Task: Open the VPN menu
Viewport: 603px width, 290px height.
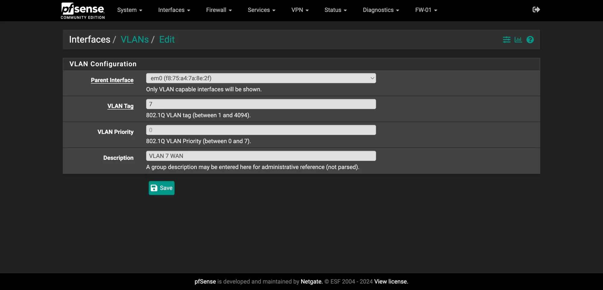Action: [300, 10]
